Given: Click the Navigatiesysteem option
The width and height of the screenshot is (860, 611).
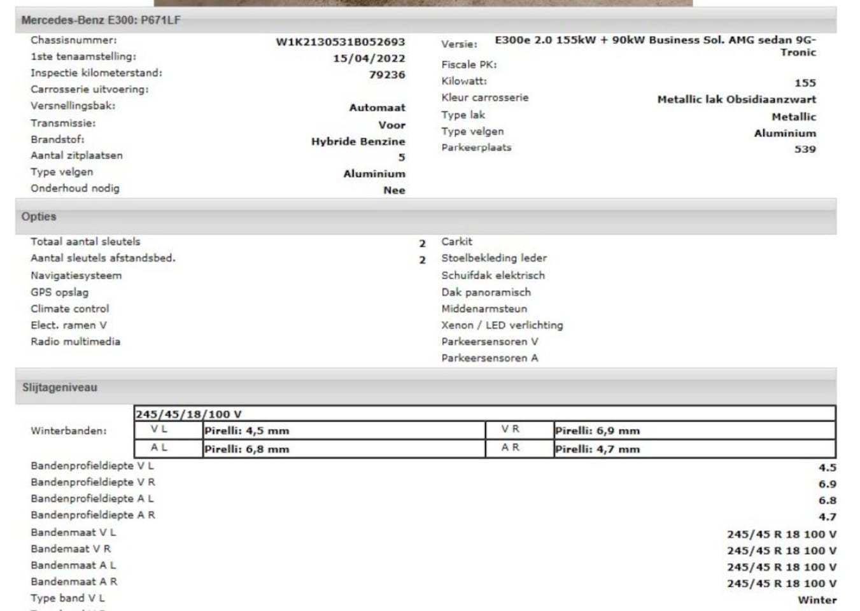Looking at the screenshot, I should pyautogui.click(x=76, y=276).
